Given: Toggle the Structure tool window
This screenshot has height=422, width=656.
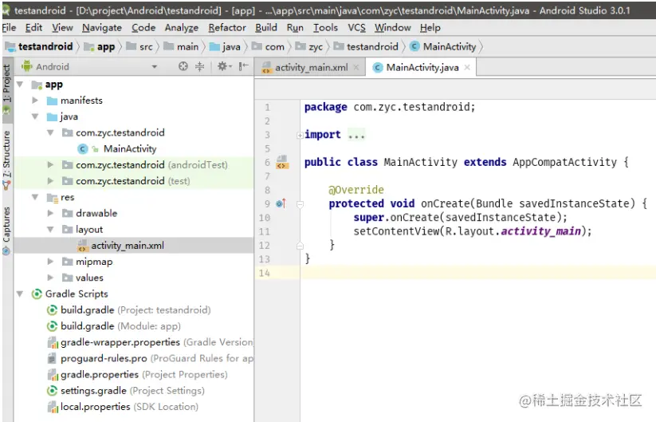Looking at the screenshot, I should (x=7, y=159).
